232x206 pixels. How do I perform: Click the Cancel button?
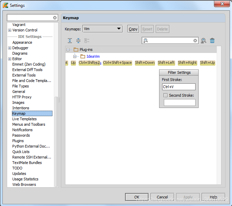pos(162,197)
